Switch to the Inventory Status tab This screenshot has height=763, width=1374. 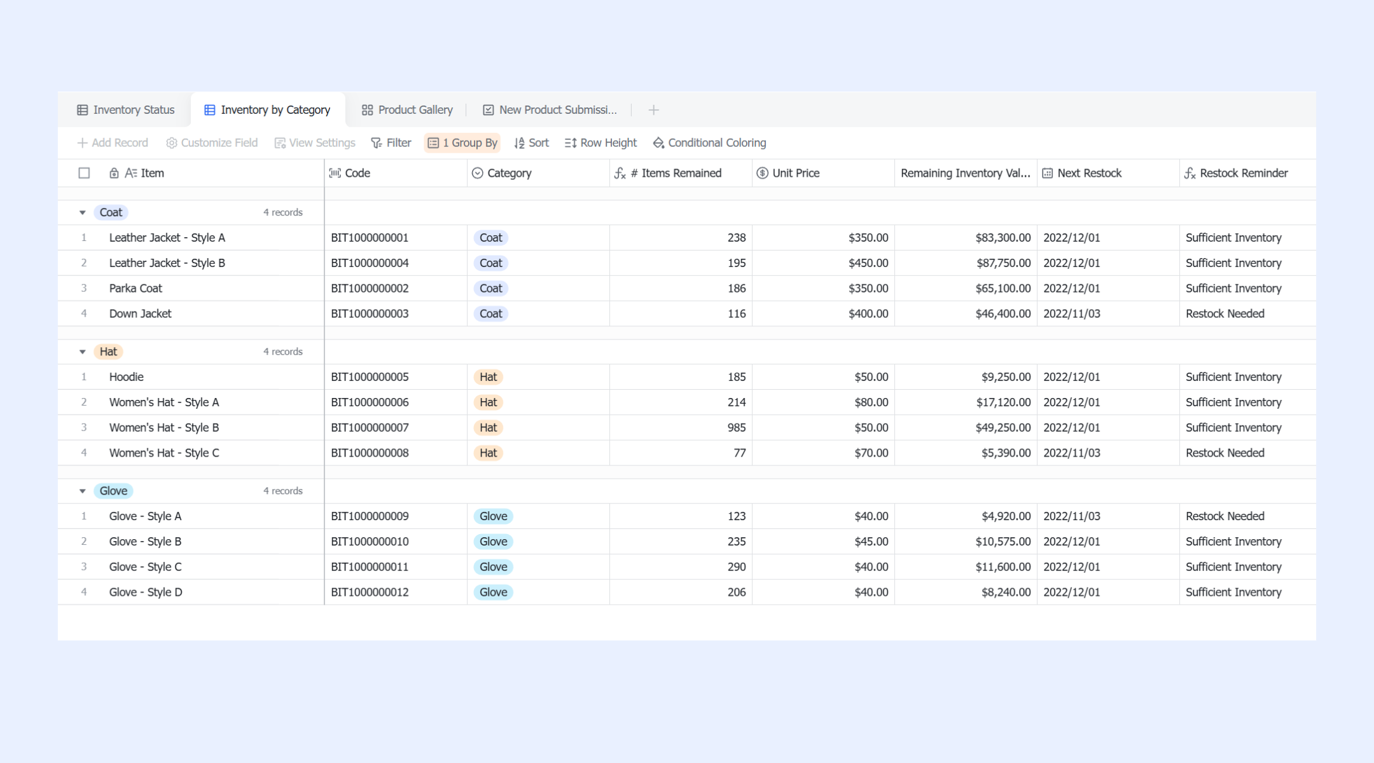tap(125, 110)
